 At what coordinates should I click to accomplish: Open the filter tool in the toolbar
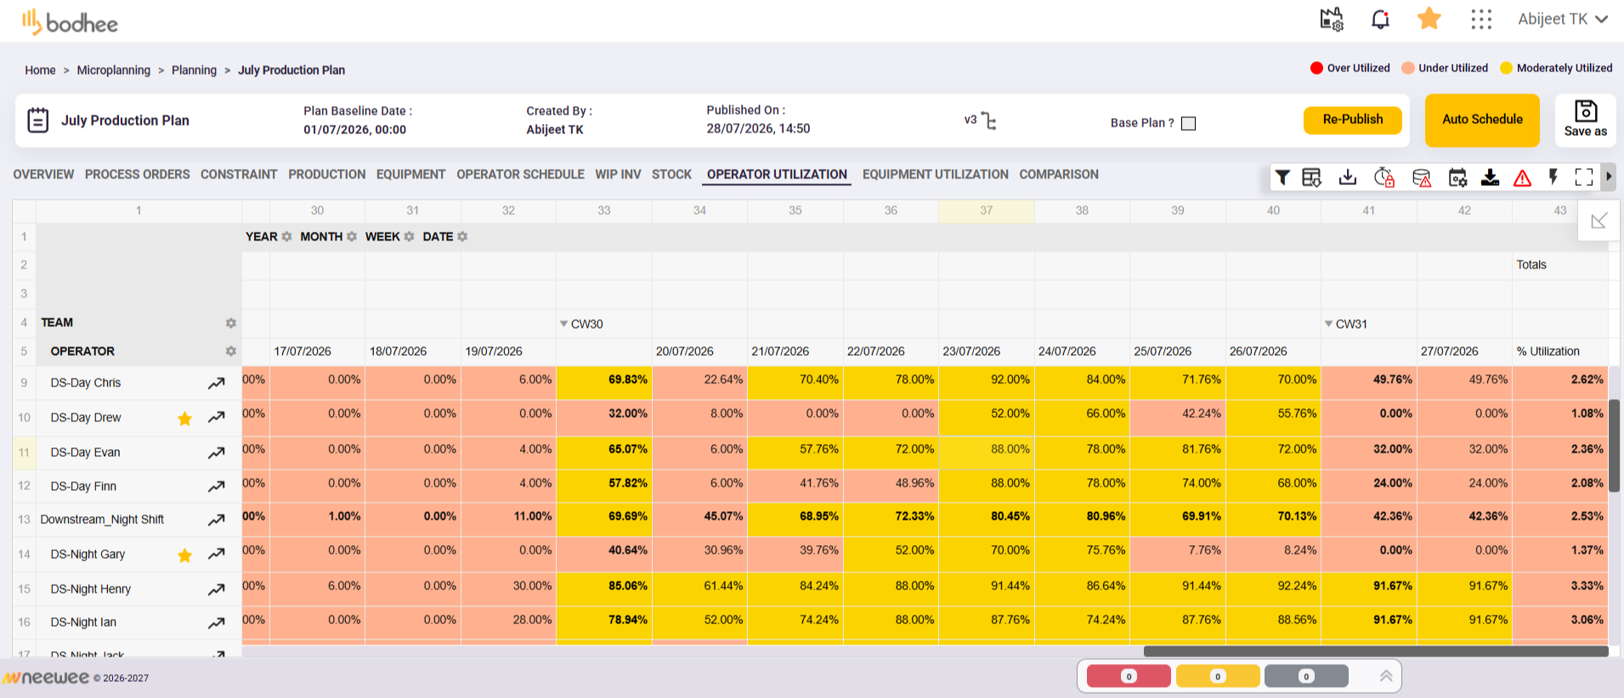1282,177
